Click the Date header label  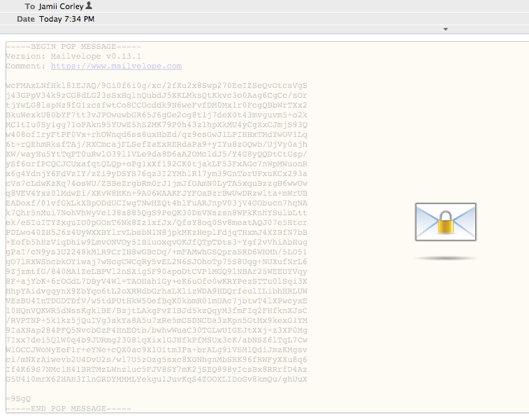[26, 18]
